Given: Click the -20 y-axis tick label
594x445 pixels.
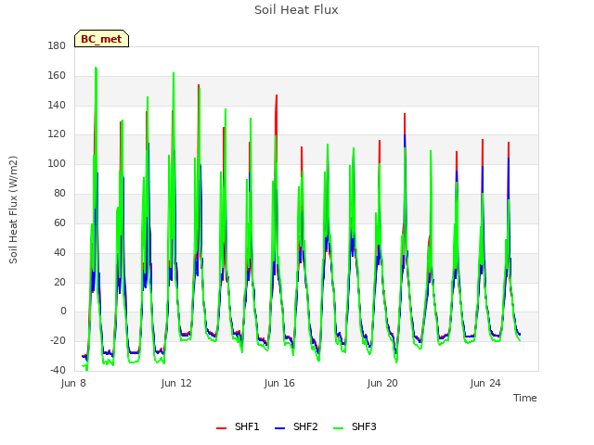Looking at the screenshot, I should [58, 340].
